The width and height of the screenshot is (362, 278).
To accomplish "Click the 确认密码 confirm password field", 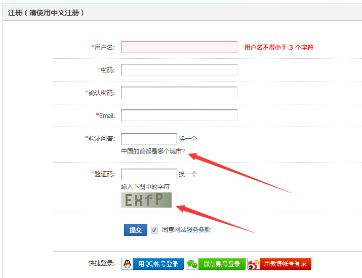I will click(x=179, y=93).
